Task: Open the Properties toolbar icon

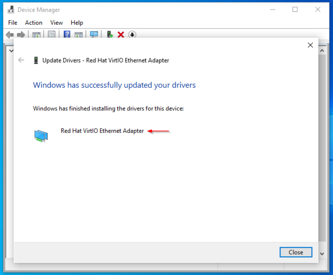Action: point(52,34)
